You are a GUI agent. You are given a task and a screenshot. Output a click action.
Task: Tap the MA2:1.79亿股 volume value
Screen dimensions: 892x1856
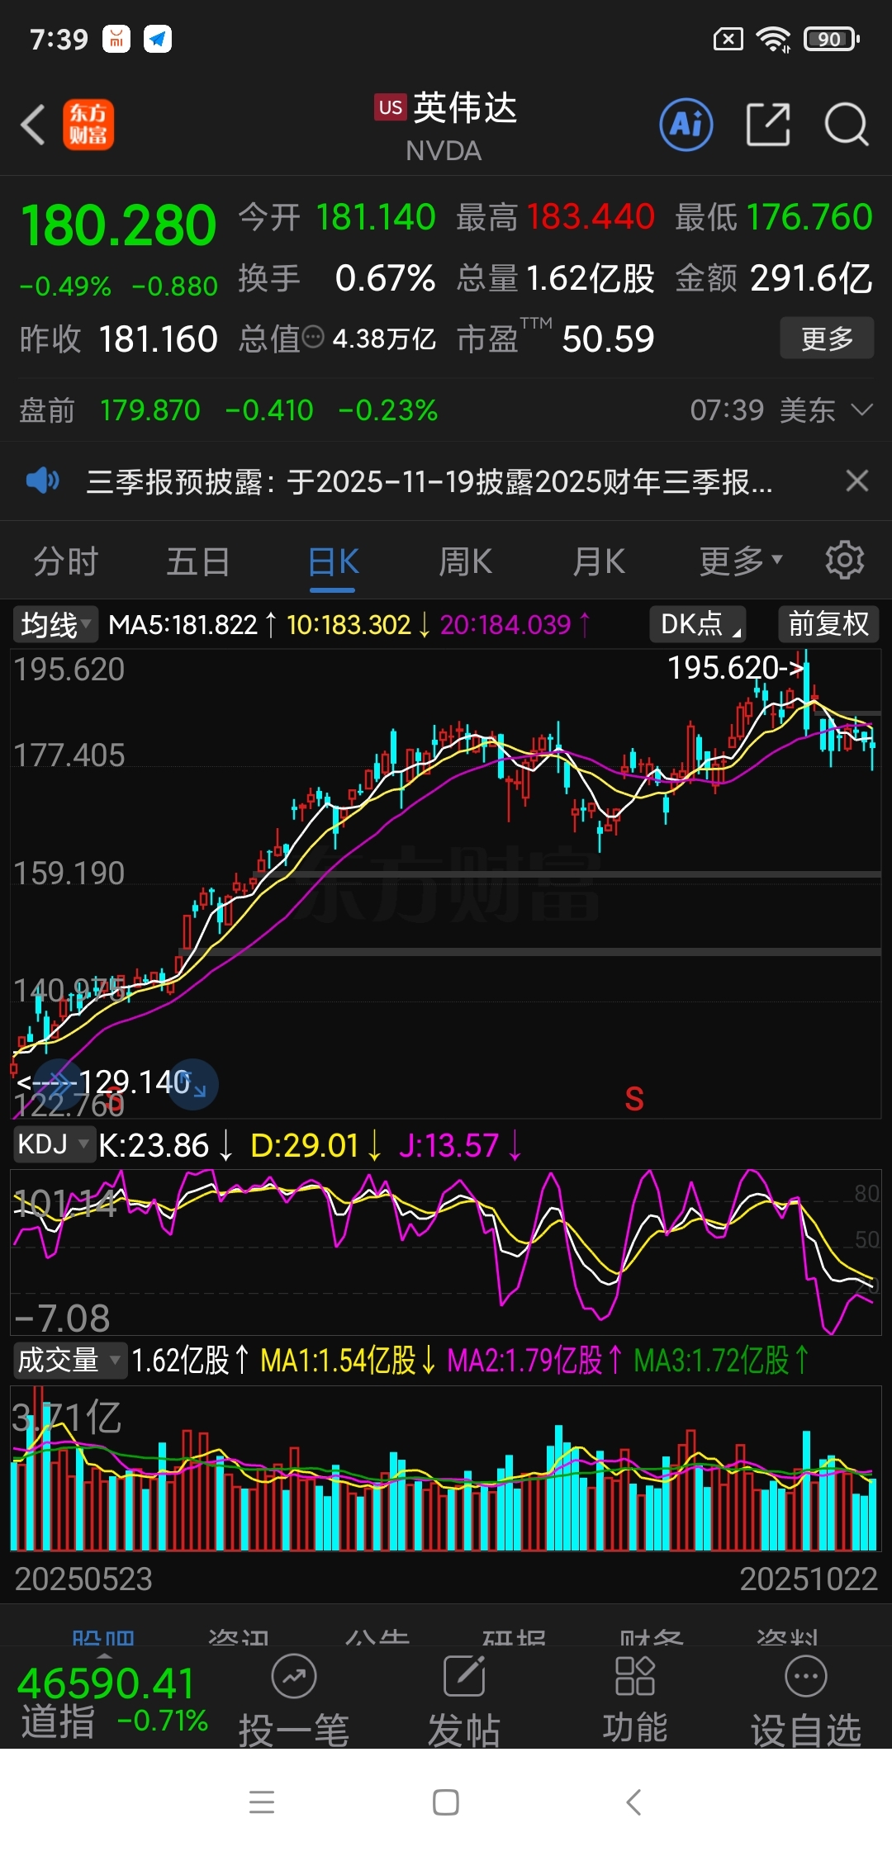coord(525,1361)
